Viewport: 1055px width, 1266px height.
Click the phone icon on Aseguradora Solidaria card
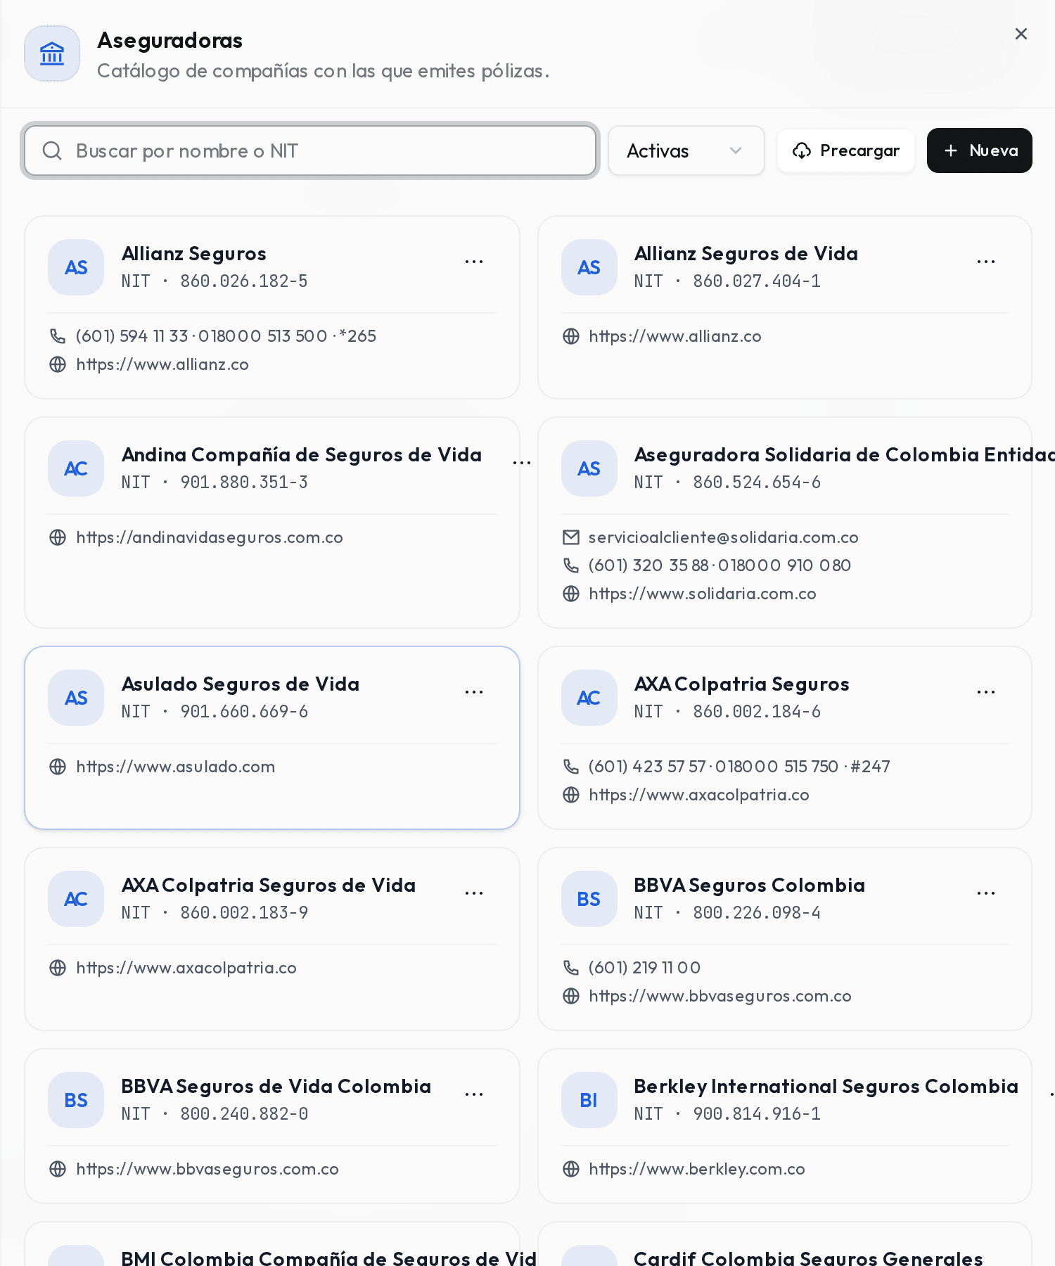570,565
